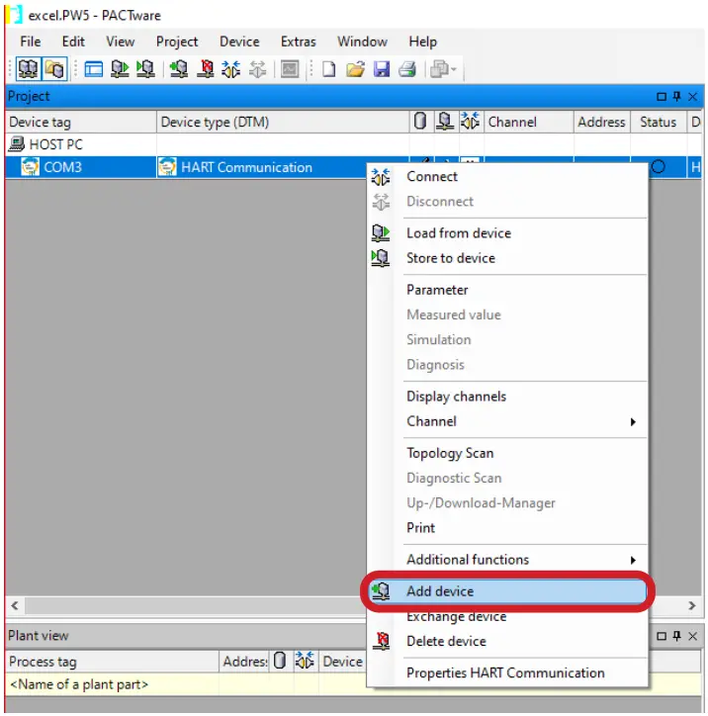Click the Open project folder icon
708x716 pixels.
coord(355,69)
